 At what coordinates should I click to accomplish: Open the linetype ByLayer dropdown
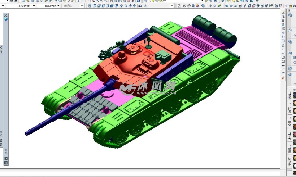point(21,6)
